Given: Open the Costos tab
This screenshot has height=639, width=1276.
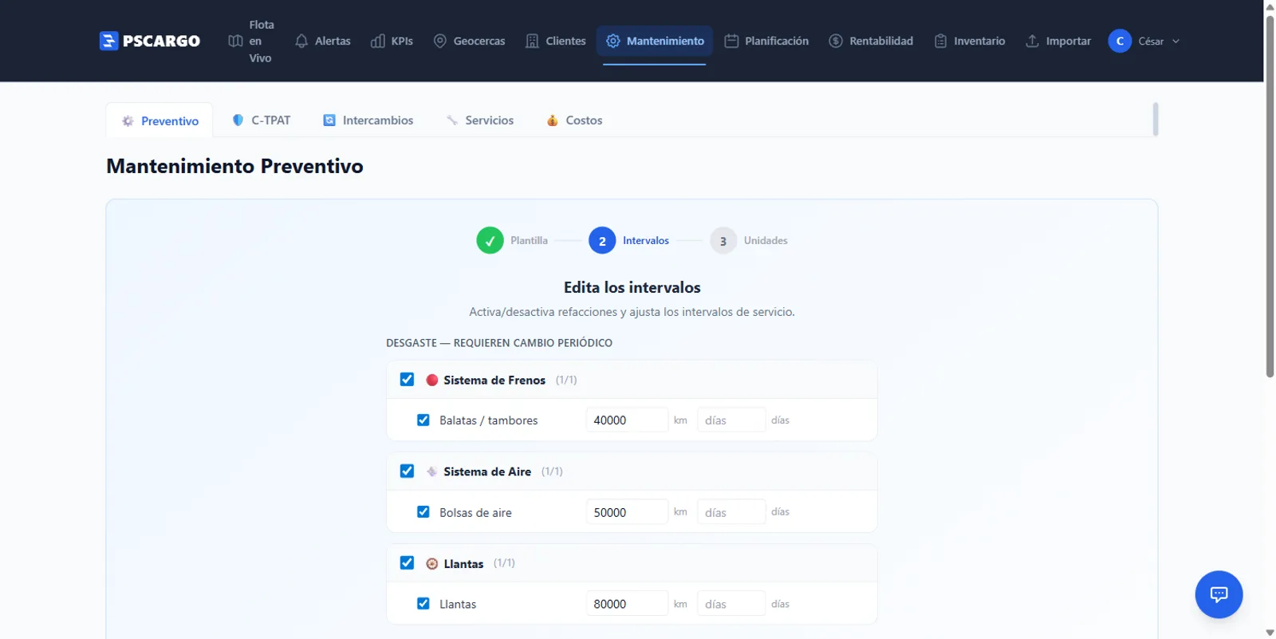Looking at the screenshot, I should [x=574, y=120].
